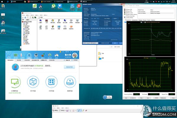
Task: Click the processor performance monitor circle icon
Action: tap(15, 82)
